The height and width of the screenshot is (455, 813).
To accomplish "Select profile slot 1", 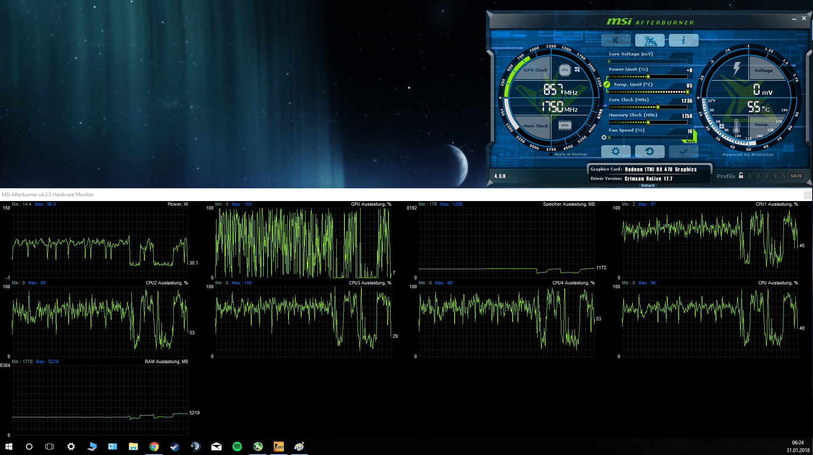I will click(749, 176).
